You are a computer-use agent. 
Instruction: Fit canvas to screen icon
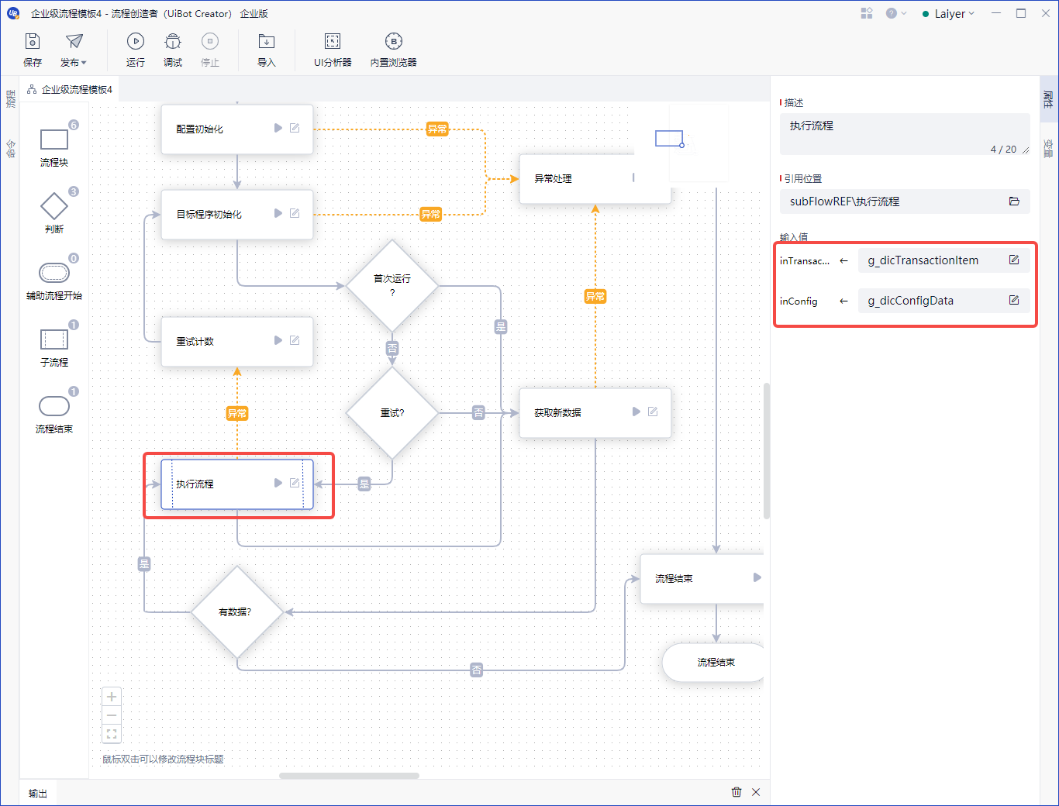pyautogui.click(x=112, y=734)
